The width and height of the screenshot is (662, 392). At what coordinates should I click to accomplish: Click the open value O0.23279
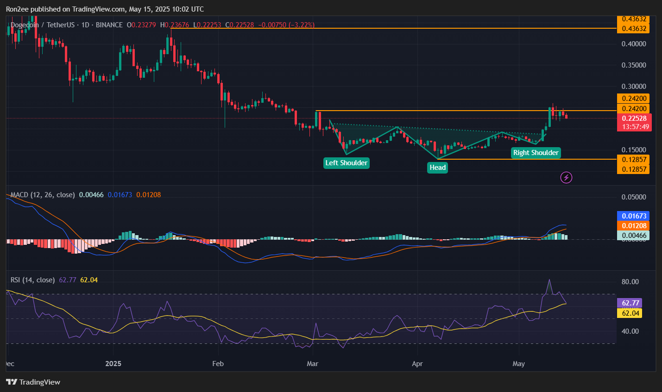(141, 25)
